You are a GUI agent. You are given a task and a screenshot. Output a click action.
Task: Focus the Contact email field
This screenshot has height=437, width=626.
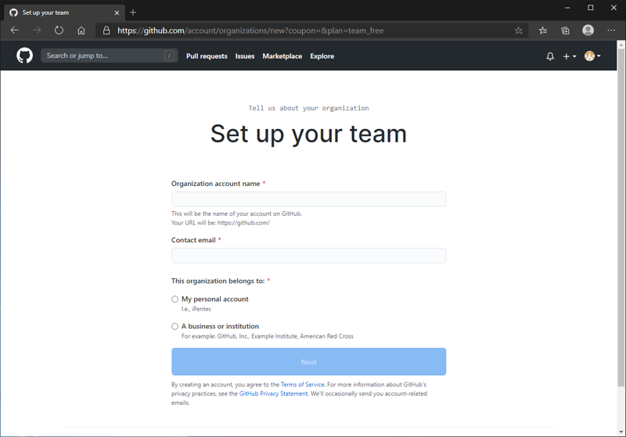coord(308,256)
